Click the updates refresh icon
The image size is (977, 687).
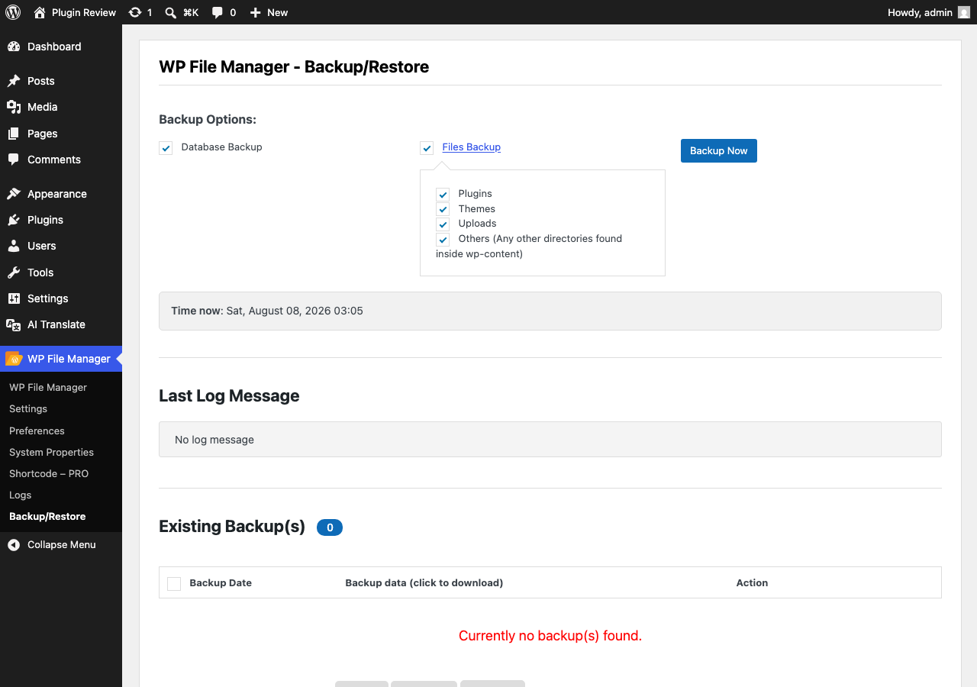(135, 12)
